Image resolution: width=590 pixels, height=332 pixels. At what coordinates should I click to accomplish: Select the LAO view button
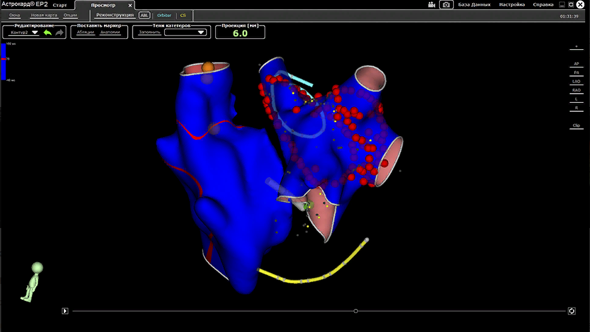[576, 81]
